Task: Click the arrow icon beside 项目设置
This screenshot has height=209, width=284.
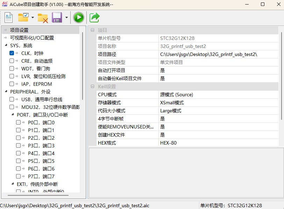Action: pyautogui.click(x=6, y=30)
